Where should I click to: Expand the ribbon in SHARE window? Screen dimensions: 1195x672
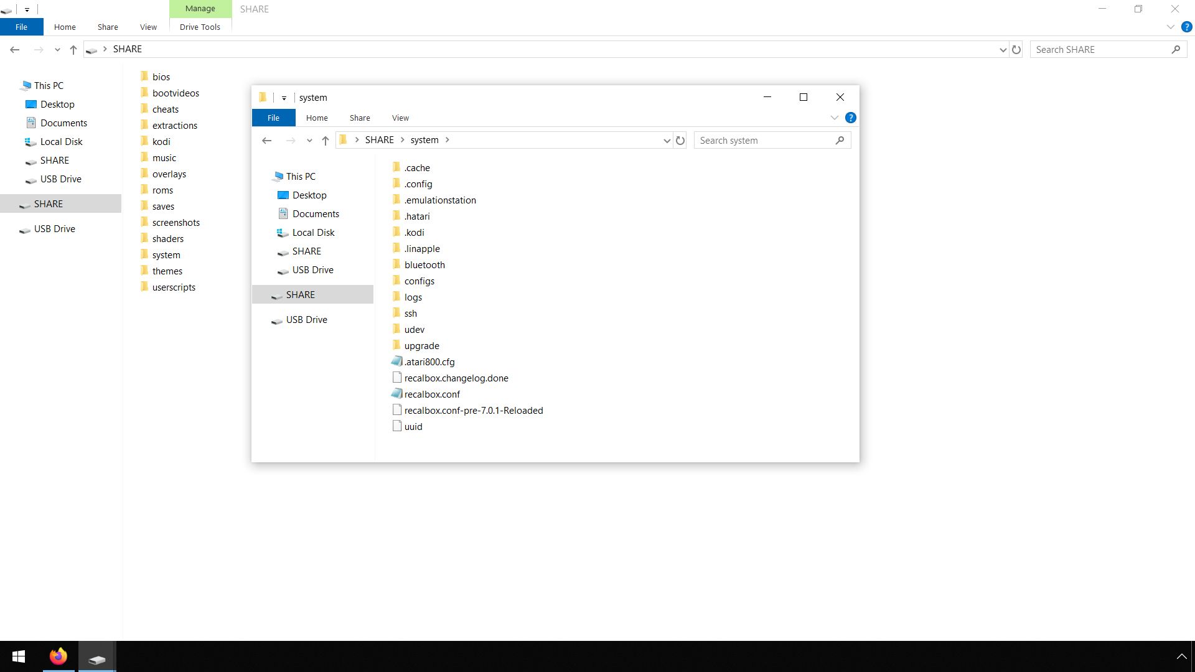click(x=1171, y=27)
